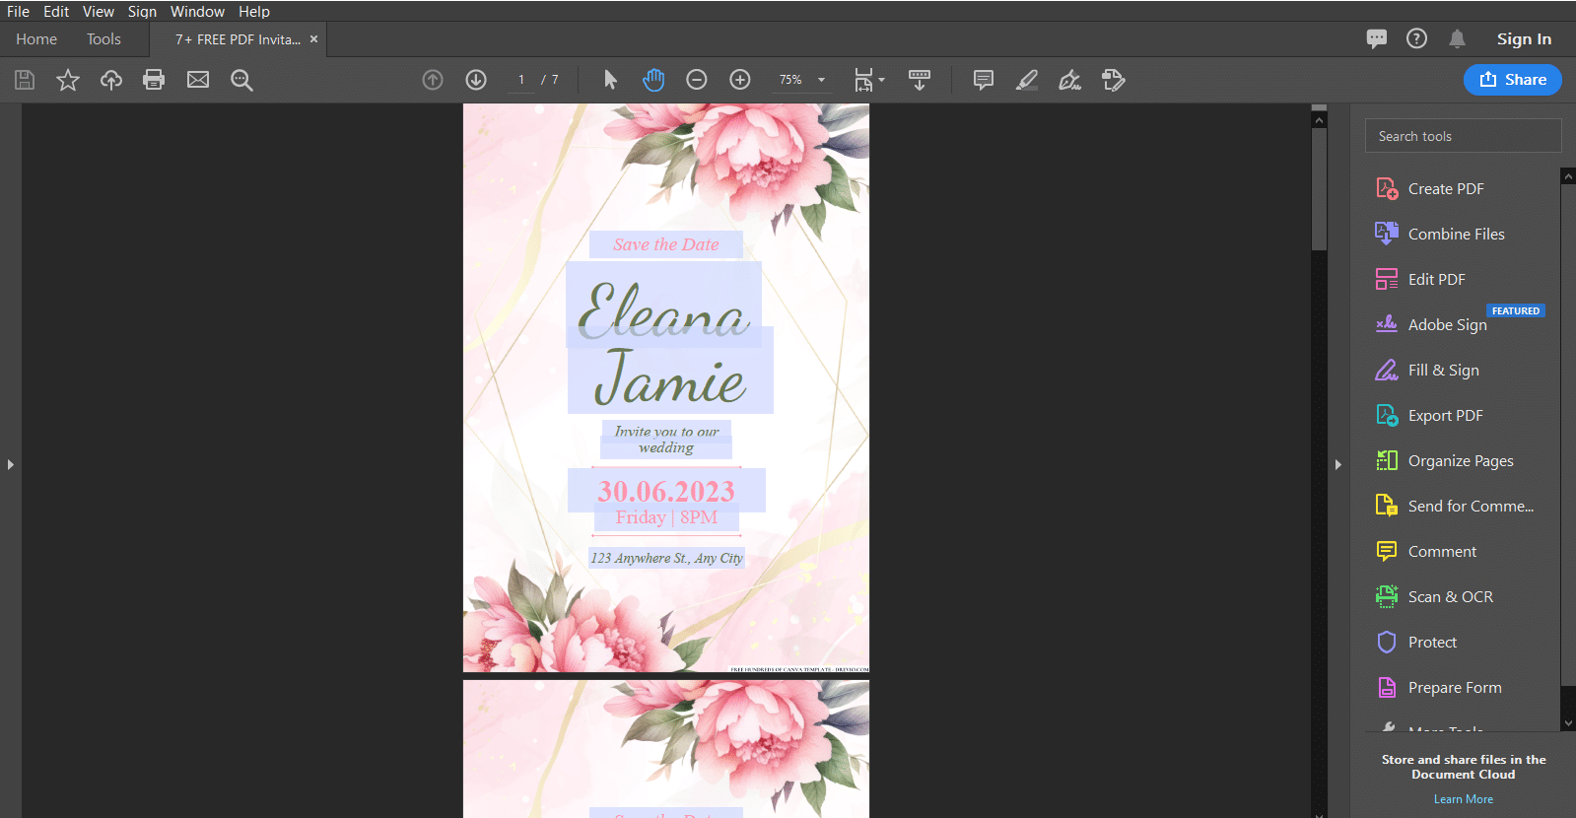Follow the Learn More link
1576x818 pixels.
1463,799
